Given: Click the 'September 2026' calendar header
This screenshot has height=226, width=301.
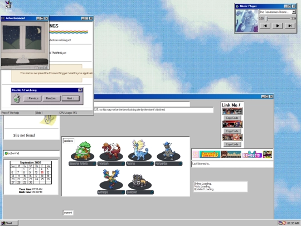Looking at the screenshot, I should coord(31,162).
